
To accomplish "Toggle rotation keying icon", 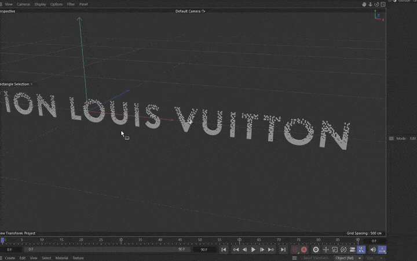I will 343,249.
